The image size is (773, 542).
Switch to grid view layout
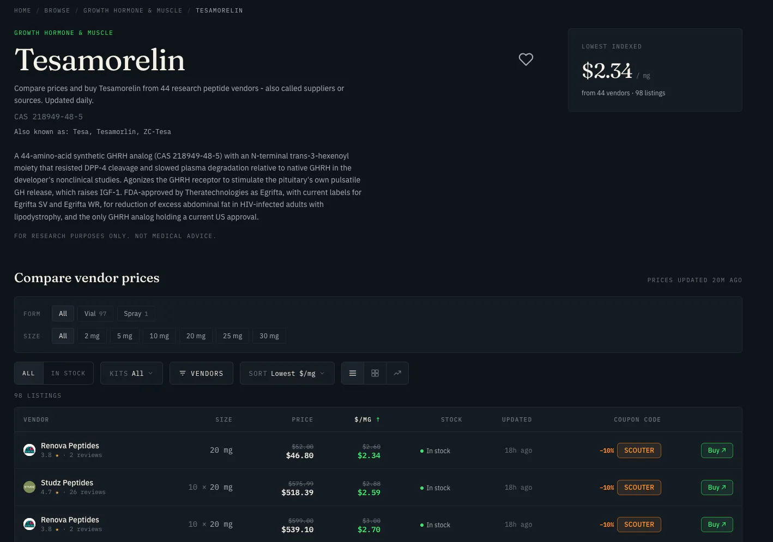(x=375, y=373)
